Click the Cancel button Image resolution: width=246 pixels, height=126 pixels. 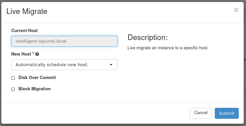pyautogui.click(x=201, y=113)
